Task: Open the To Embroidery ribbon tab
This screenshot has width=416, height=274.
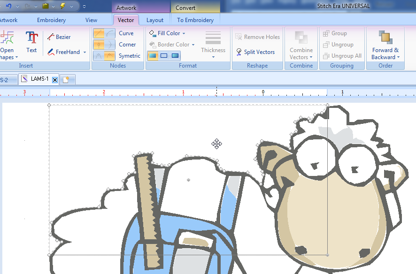Action: pos(195,20)
